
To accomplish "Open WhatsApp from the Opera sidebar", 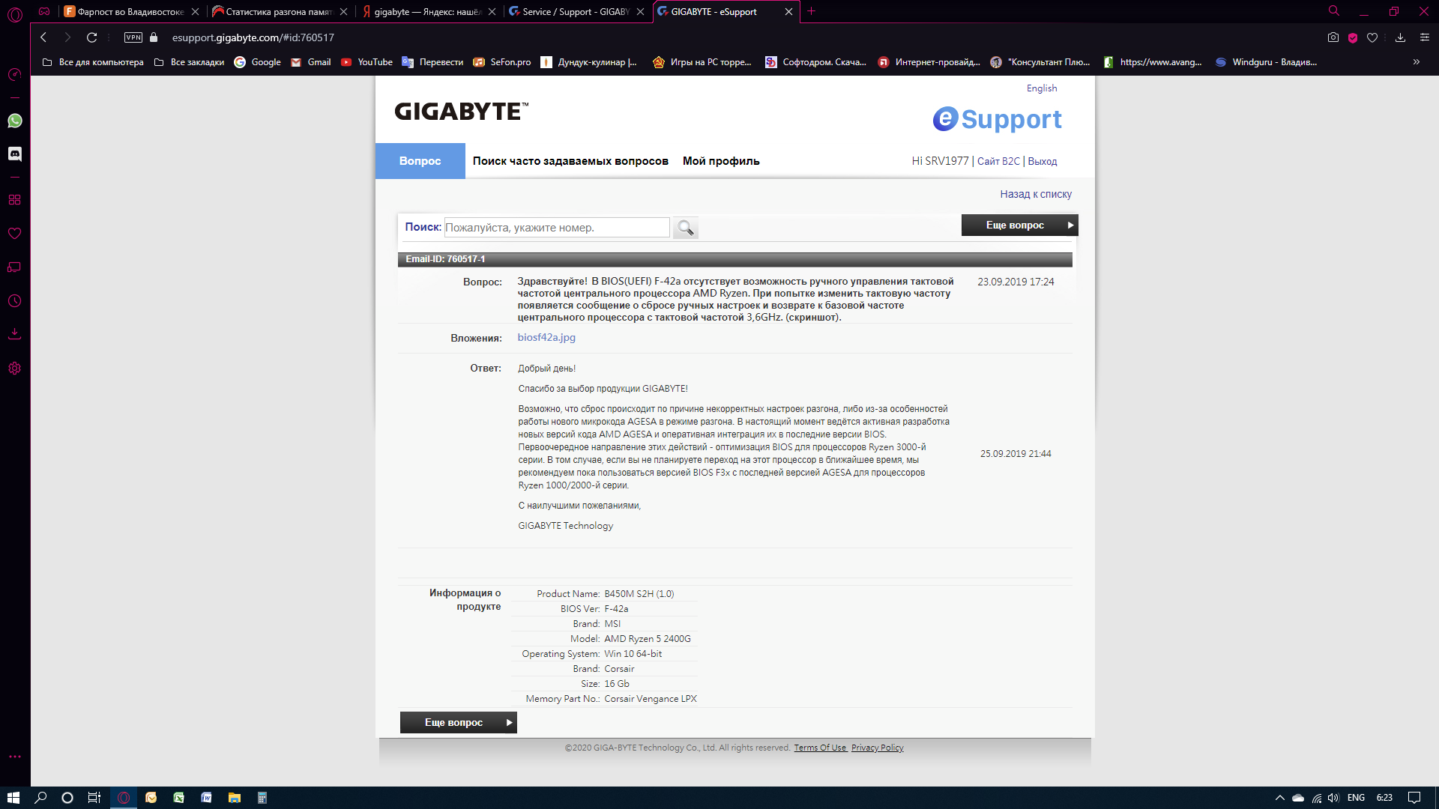I will (14, 121).
